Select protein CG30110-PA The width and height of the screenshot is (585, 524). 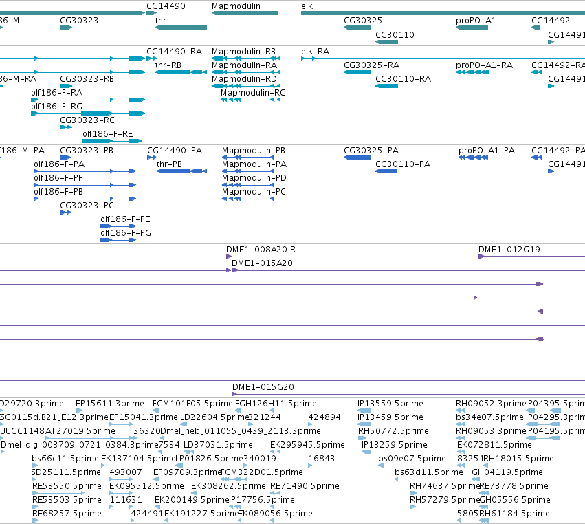click(403, 164)
